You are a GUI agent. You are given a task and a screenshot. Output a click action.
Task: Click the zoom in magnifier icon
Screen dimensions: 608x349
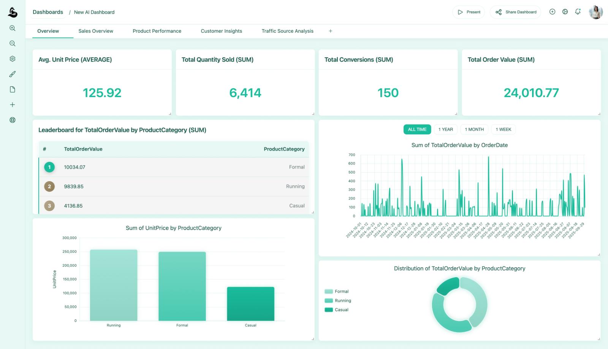coord(13,28)
